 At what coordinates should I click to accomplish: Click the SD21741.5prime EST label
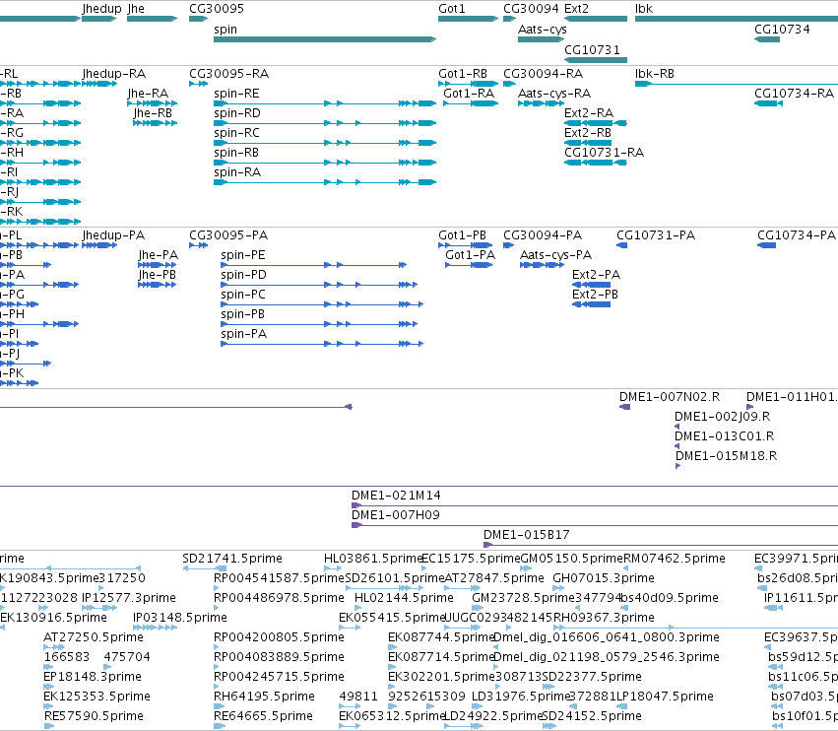click(232, 559)
